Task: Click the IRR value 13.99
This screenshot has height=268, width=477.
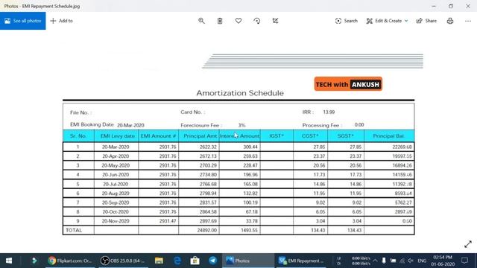Action: coord(329,112)
